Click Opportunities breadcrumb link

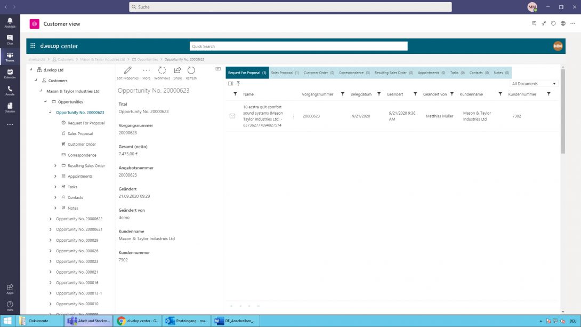click(148, 59)
